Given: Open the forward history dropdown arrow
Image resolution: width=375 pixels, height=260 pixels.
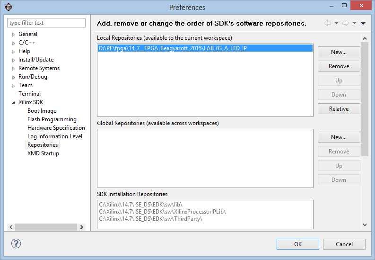Looking at the screenshot, I should click(x=354, y=23).
